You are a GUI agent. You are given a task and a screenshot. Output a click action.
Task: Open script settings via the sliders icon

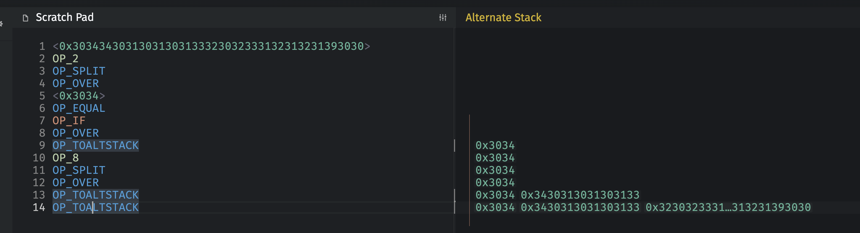443,18
